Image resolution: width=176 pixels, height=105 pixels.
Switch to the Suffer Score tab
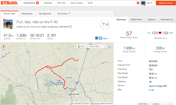136,20
